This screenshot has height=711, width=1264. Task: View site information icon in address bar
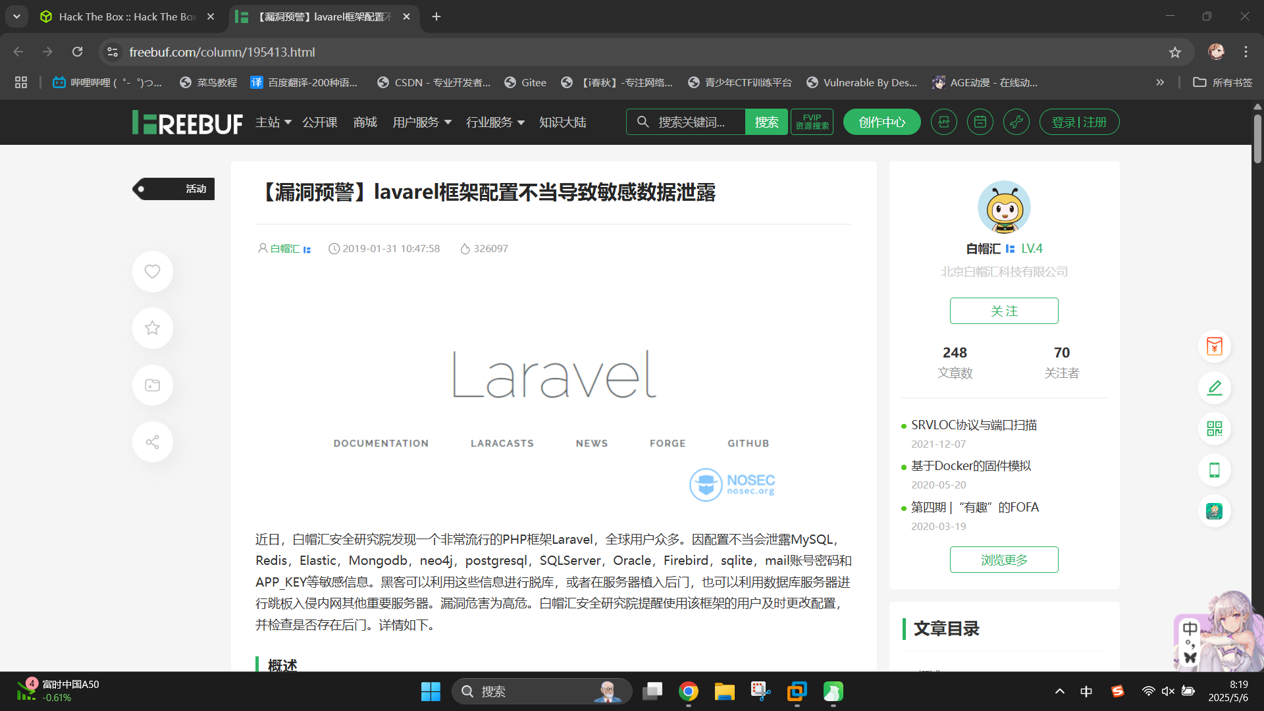pyautogui.click(x=113, y=52)
